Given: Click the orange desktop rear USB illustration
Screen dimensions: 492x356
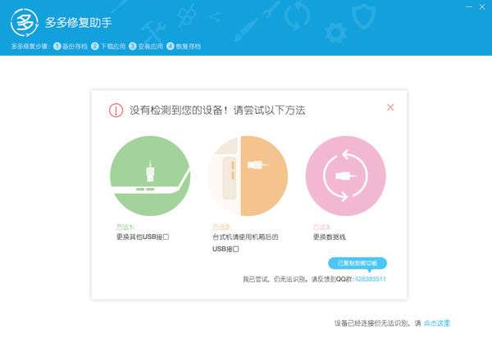Looking at the screenshot, I should tap(248, 176).
